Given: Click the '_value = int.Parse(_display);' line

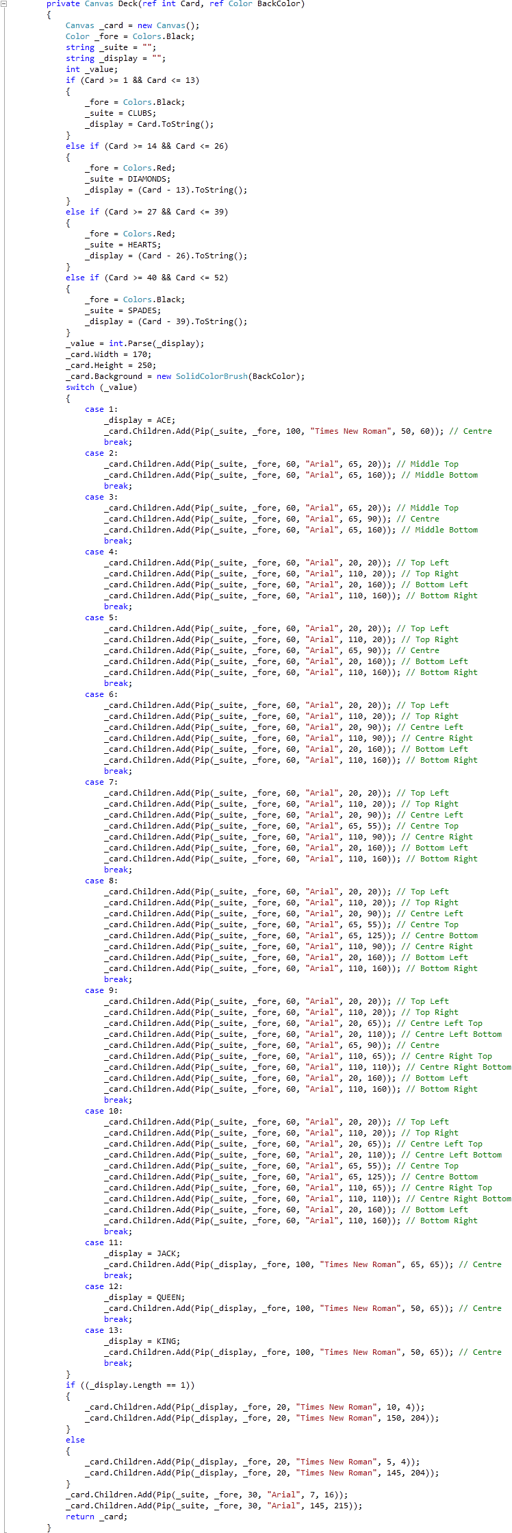Looking at the screenshot, I should pos(135,343).
